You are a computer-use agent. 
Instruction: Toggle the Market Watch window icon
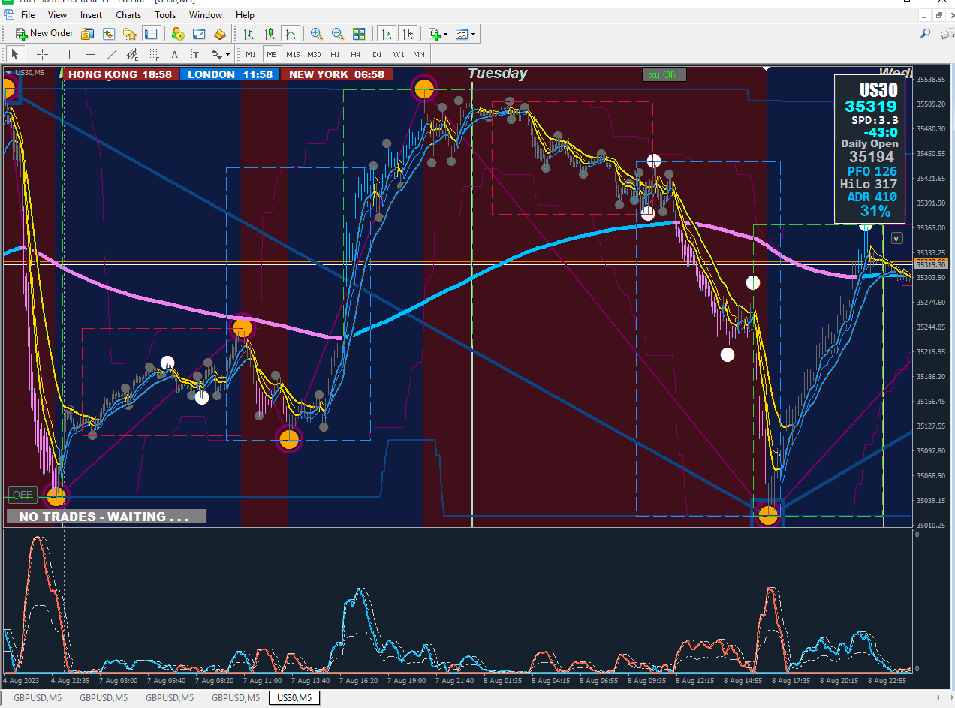click(109, 34)
